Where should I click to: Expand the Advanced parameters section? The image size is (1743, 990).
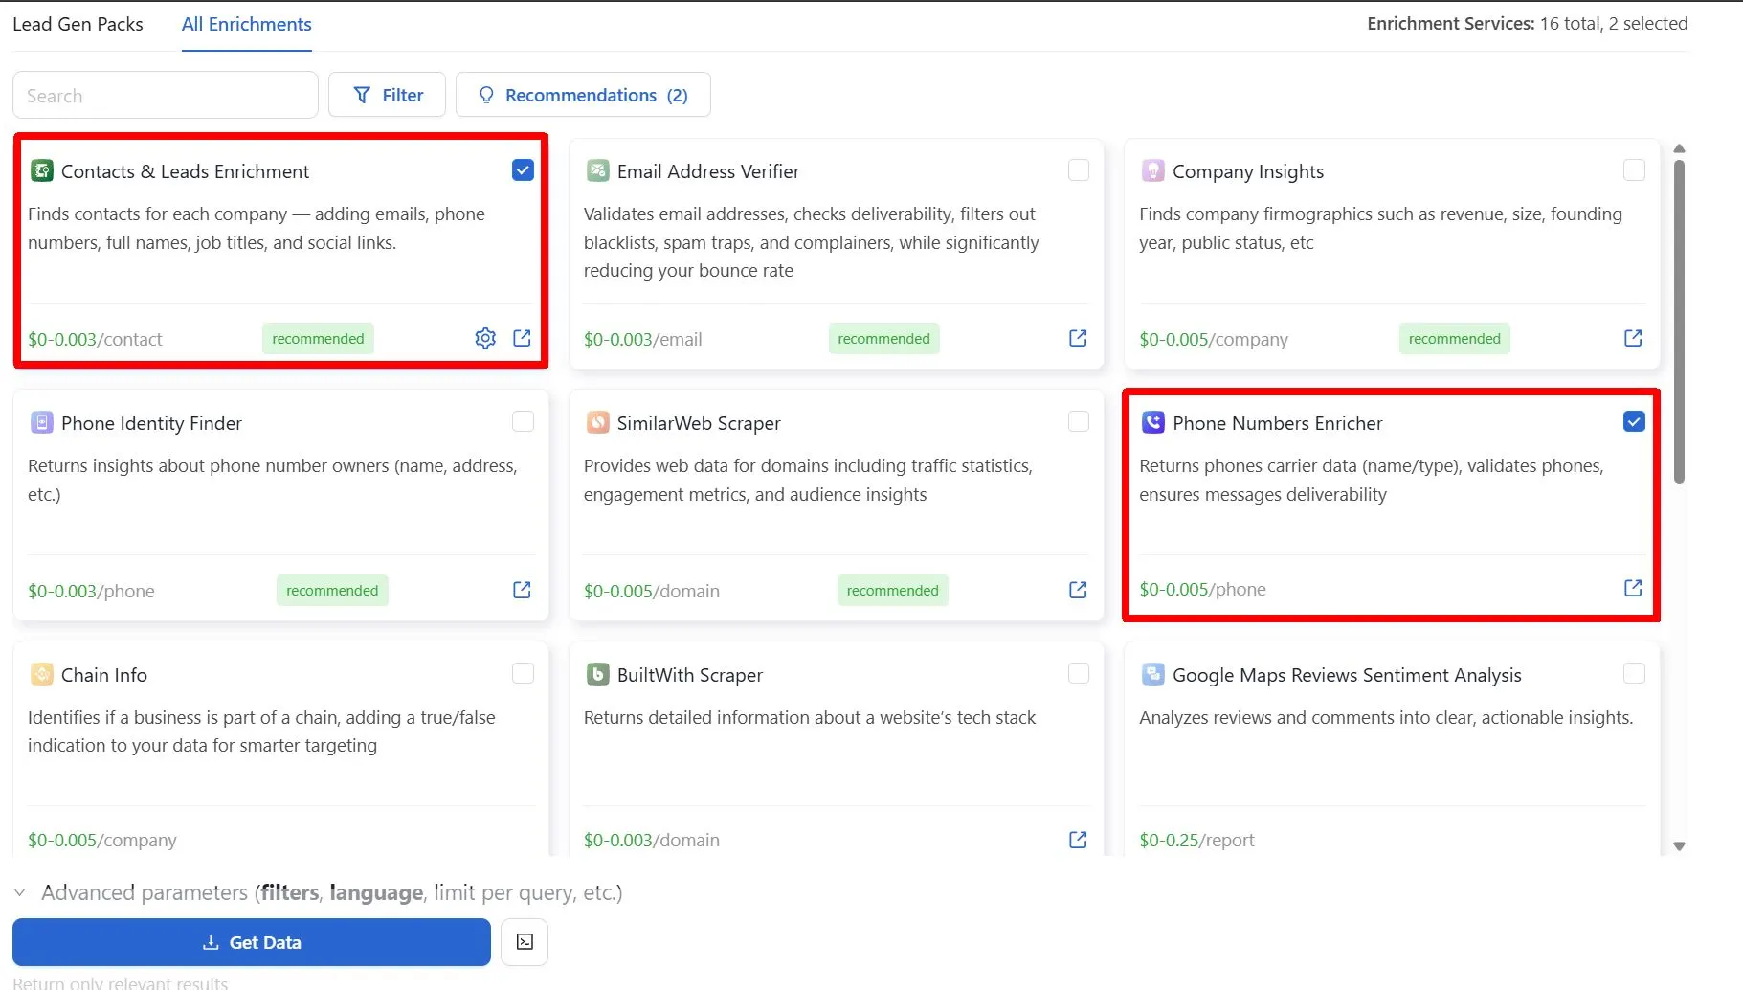click(x=19, y=892)
